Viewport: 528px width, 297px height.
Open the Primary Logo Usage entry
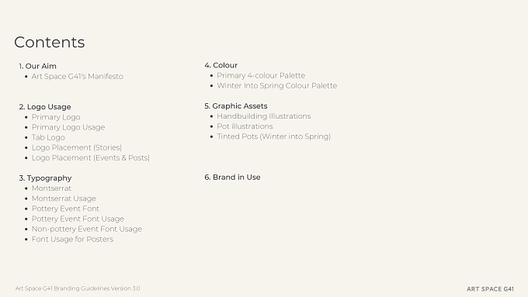point(68,127)
